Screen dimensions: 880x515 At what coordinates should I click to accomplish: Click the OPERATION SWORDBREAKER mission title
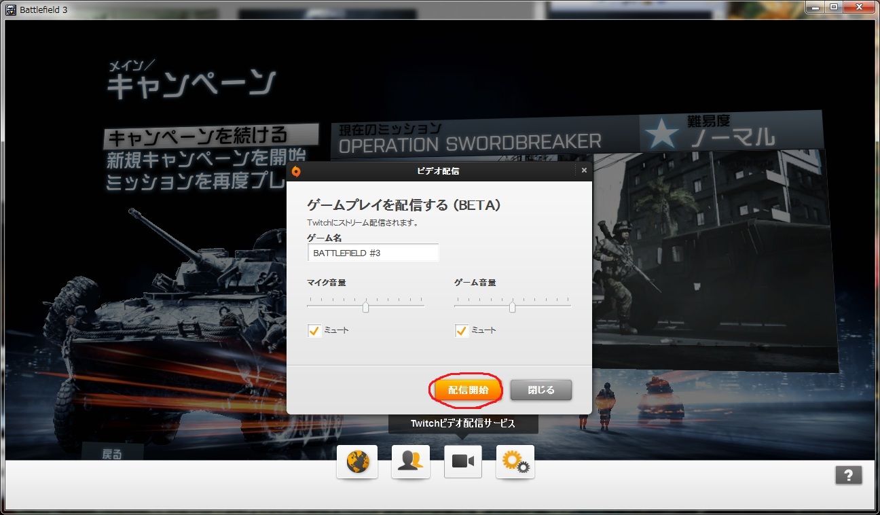coord(470,143)
